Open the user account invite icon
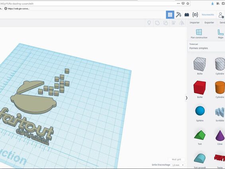The image size is (225, 169). pyautogui.click(x=221, y=15)
